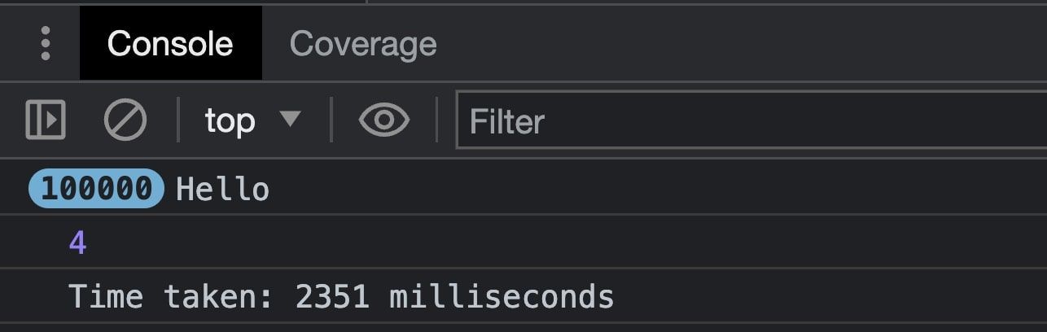Click the triangle arrow beside top
1047x332 pixels.
[290, 120]
